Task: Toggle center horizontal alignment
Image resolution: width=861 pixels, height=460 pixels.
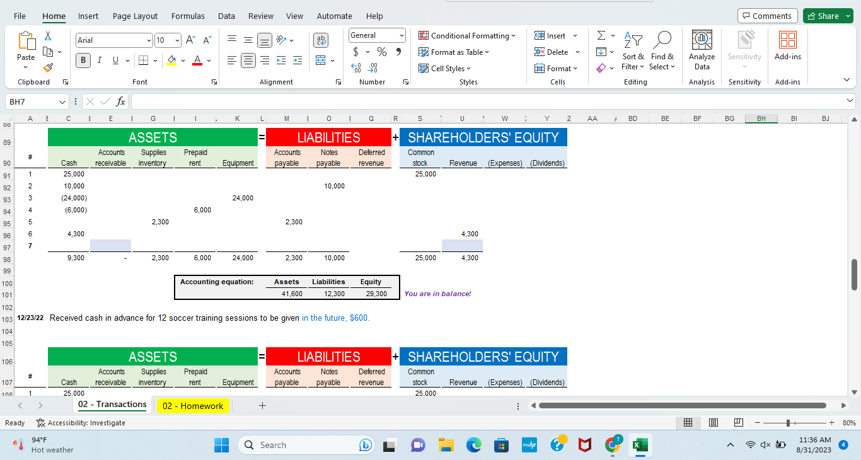Action: click(x=249, y=60)
